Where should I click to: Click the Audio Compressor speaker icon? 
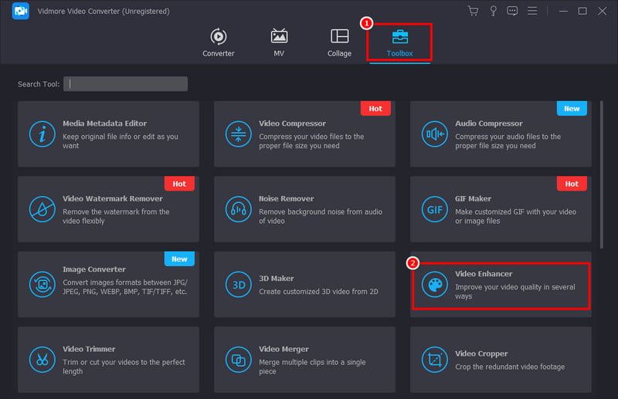click(435, 134)
